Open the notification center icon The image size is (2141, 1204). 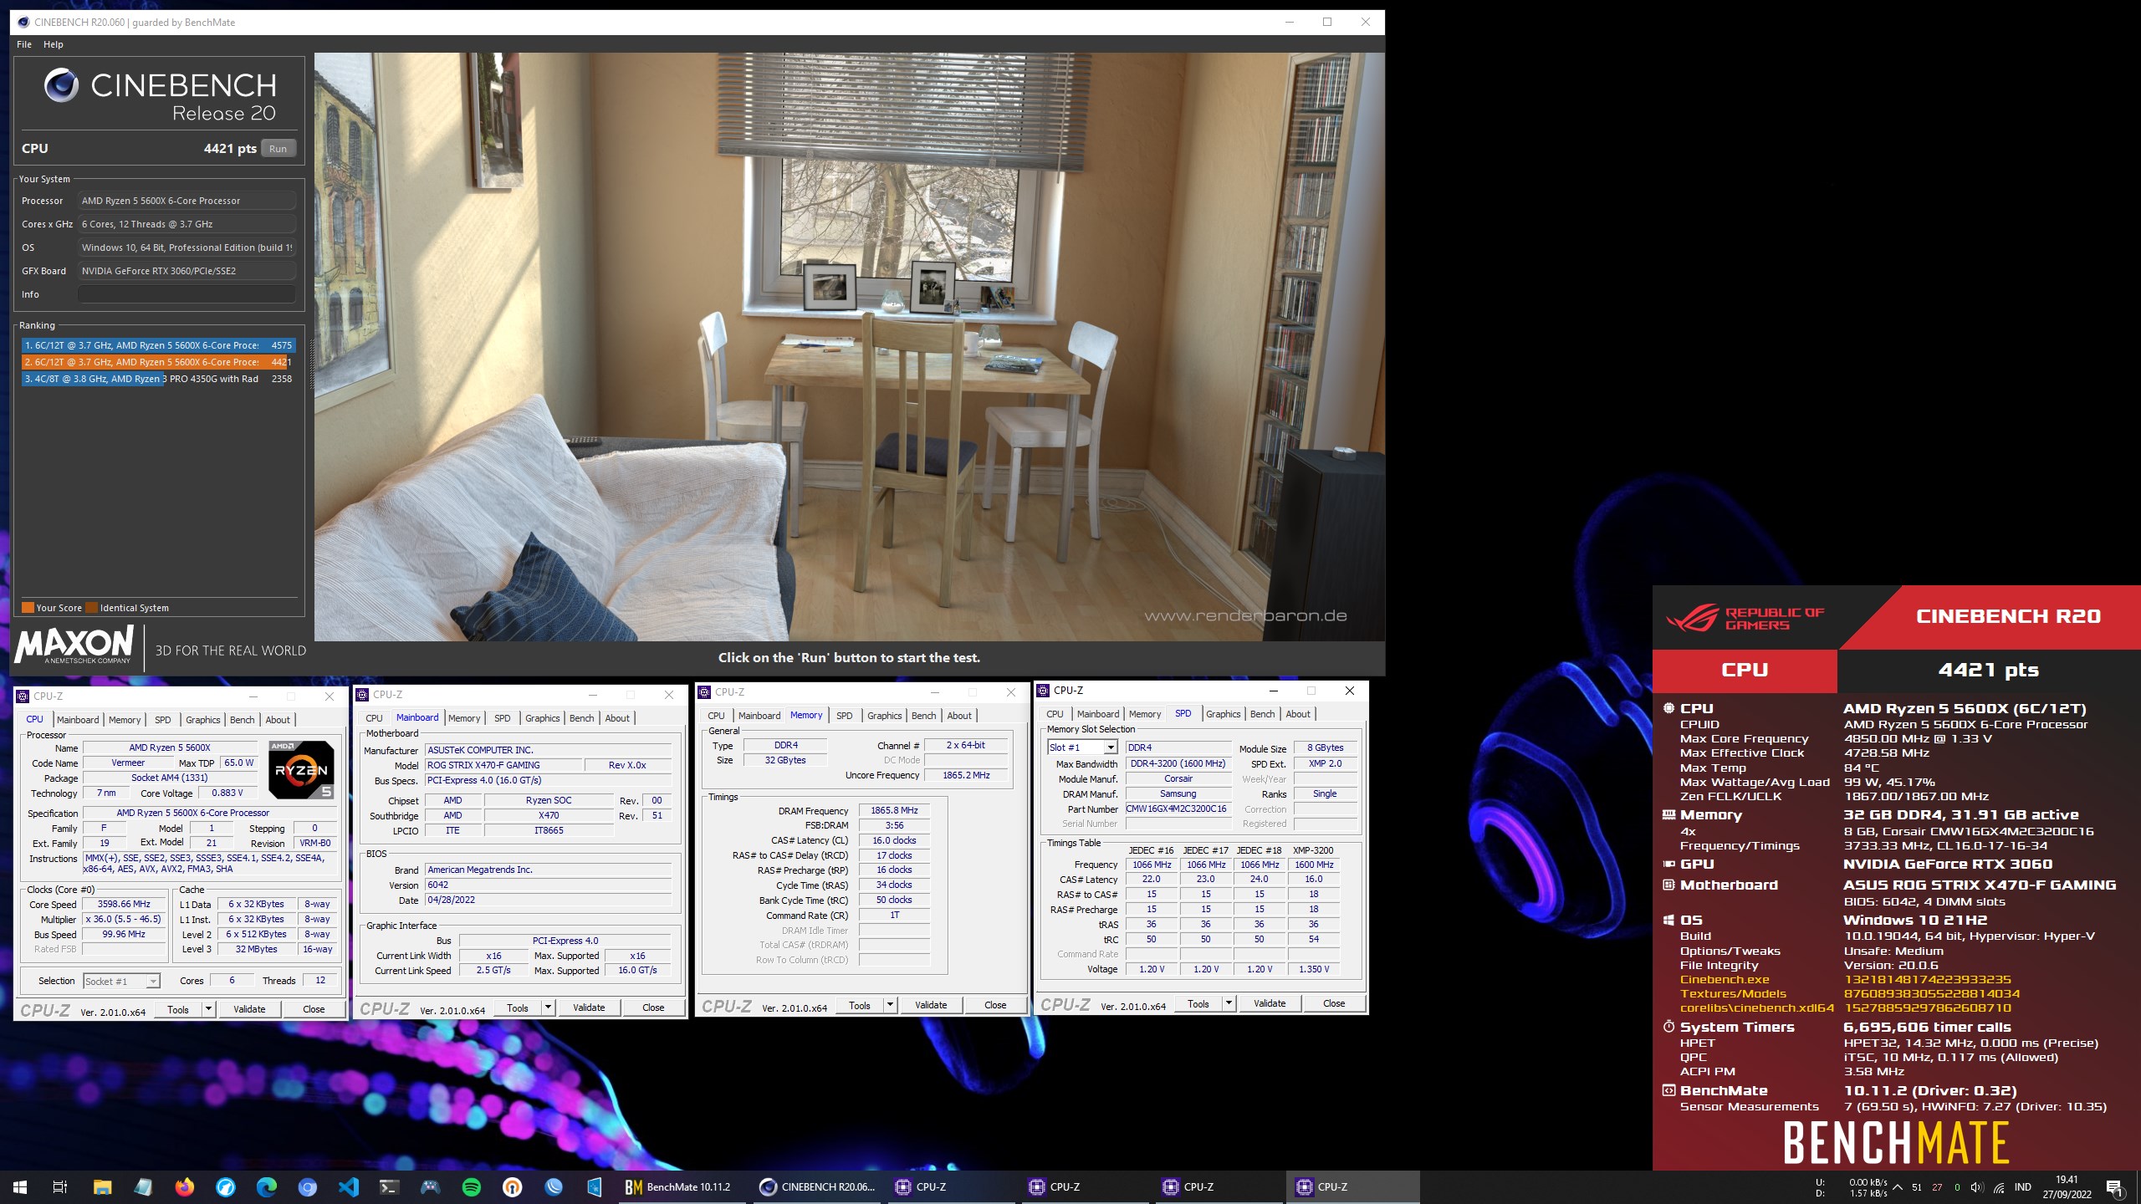point(2114,1187)
